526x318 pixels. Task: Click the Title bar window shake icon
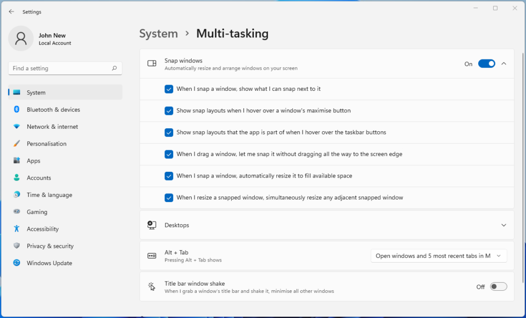(152, 286)
